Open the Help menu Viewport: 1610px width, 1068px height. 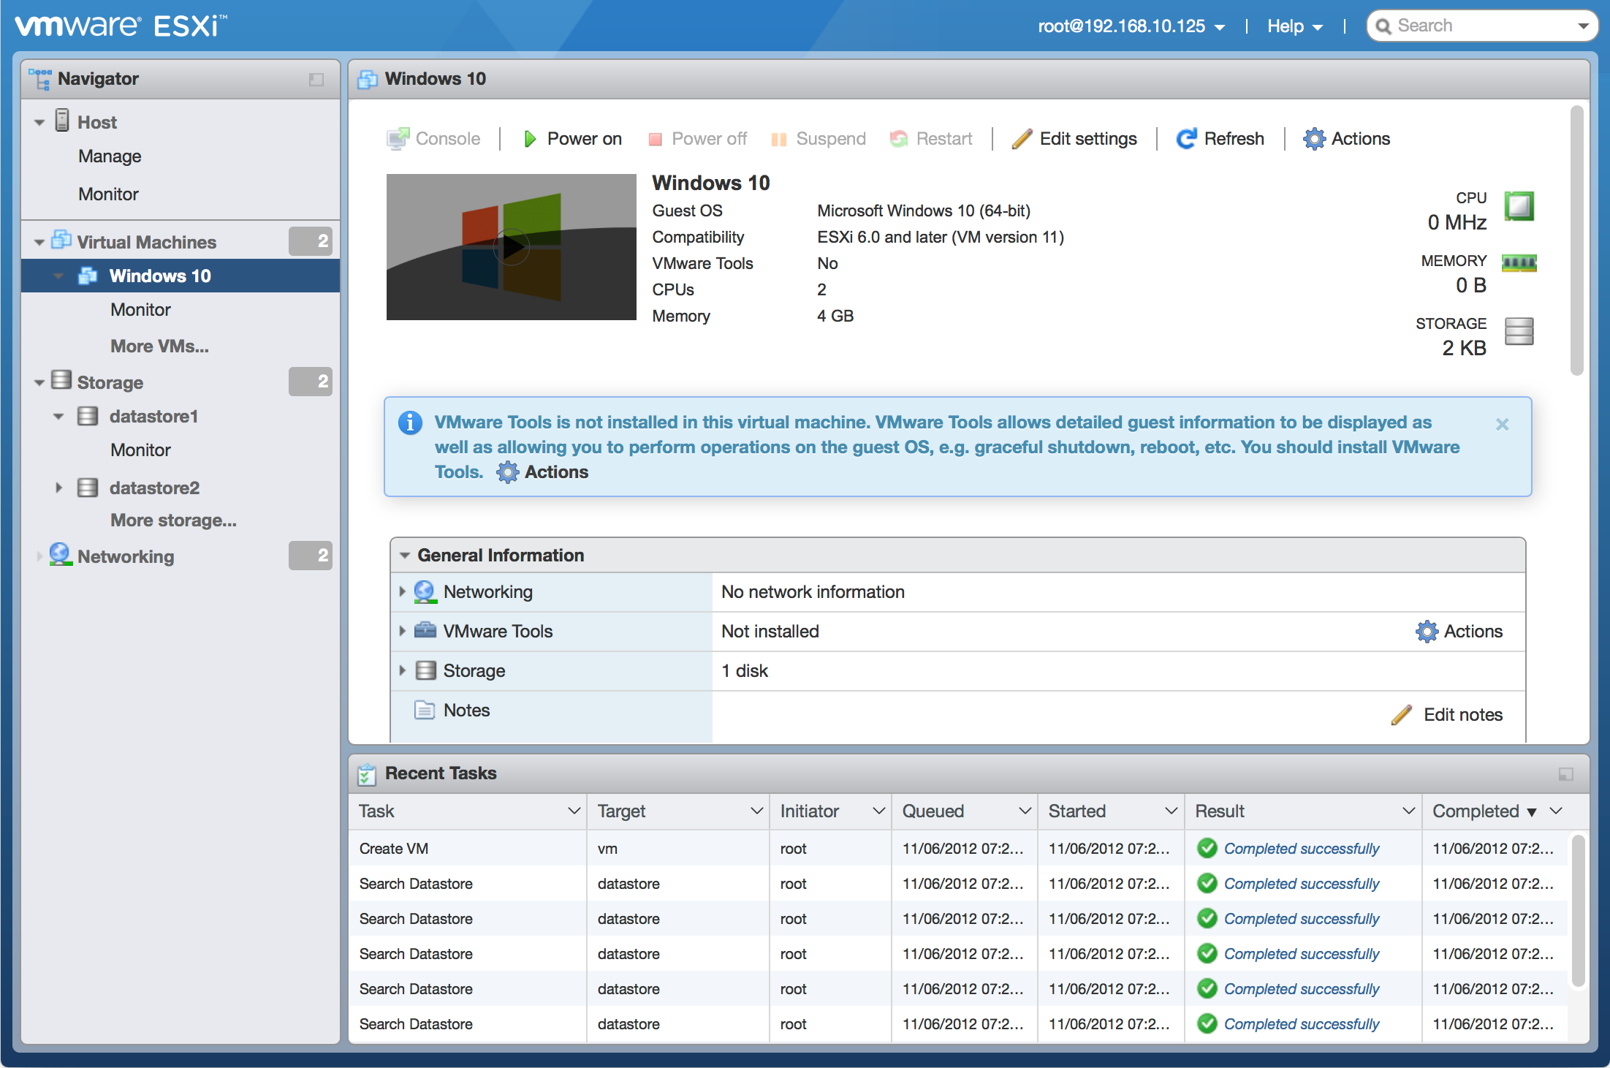pos(1294,26)
